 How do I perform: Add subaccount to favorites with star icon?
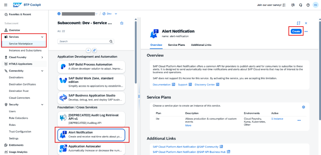click(122, 23)
